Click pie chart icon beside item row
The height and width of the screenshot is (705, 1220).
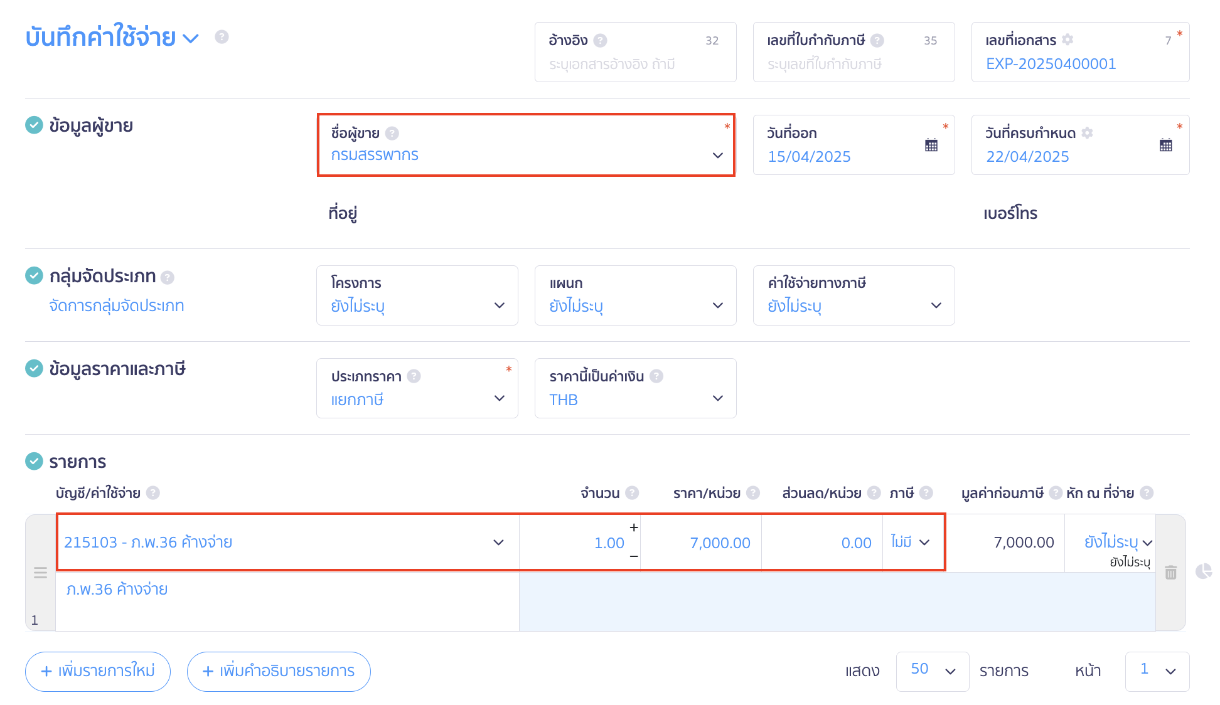tap(1203, 571)
